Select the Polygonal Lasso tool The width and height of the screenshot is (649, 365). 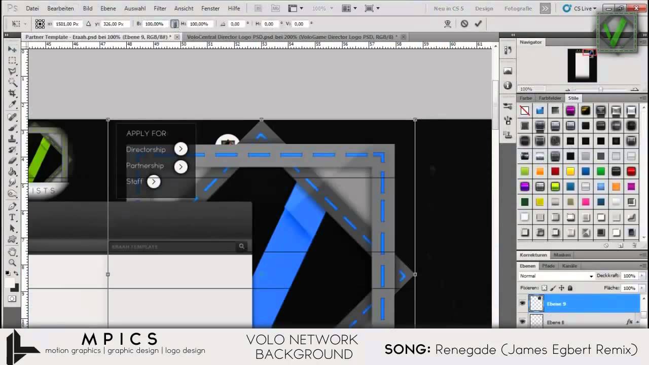pos(12,71)
